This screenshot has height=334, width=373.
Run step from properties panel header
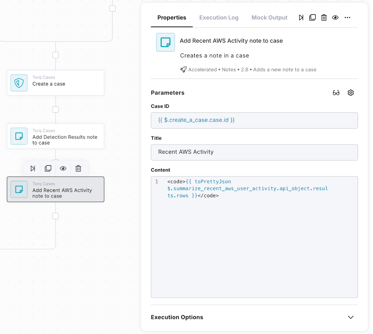pos(301,18)
